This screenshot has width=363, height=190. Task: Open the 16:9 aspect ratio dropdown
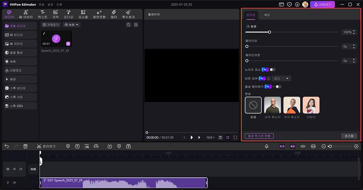211,137
